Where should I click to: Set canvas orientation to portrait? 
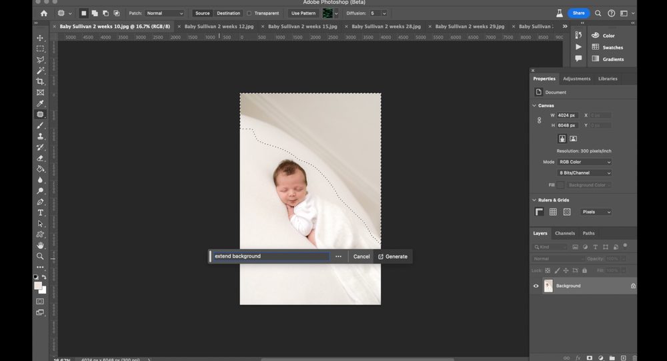point(562,139)
